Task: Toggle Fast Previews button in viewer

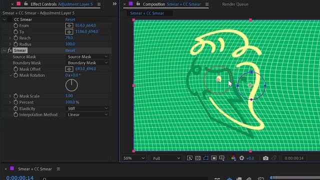Action: [189, 158]
